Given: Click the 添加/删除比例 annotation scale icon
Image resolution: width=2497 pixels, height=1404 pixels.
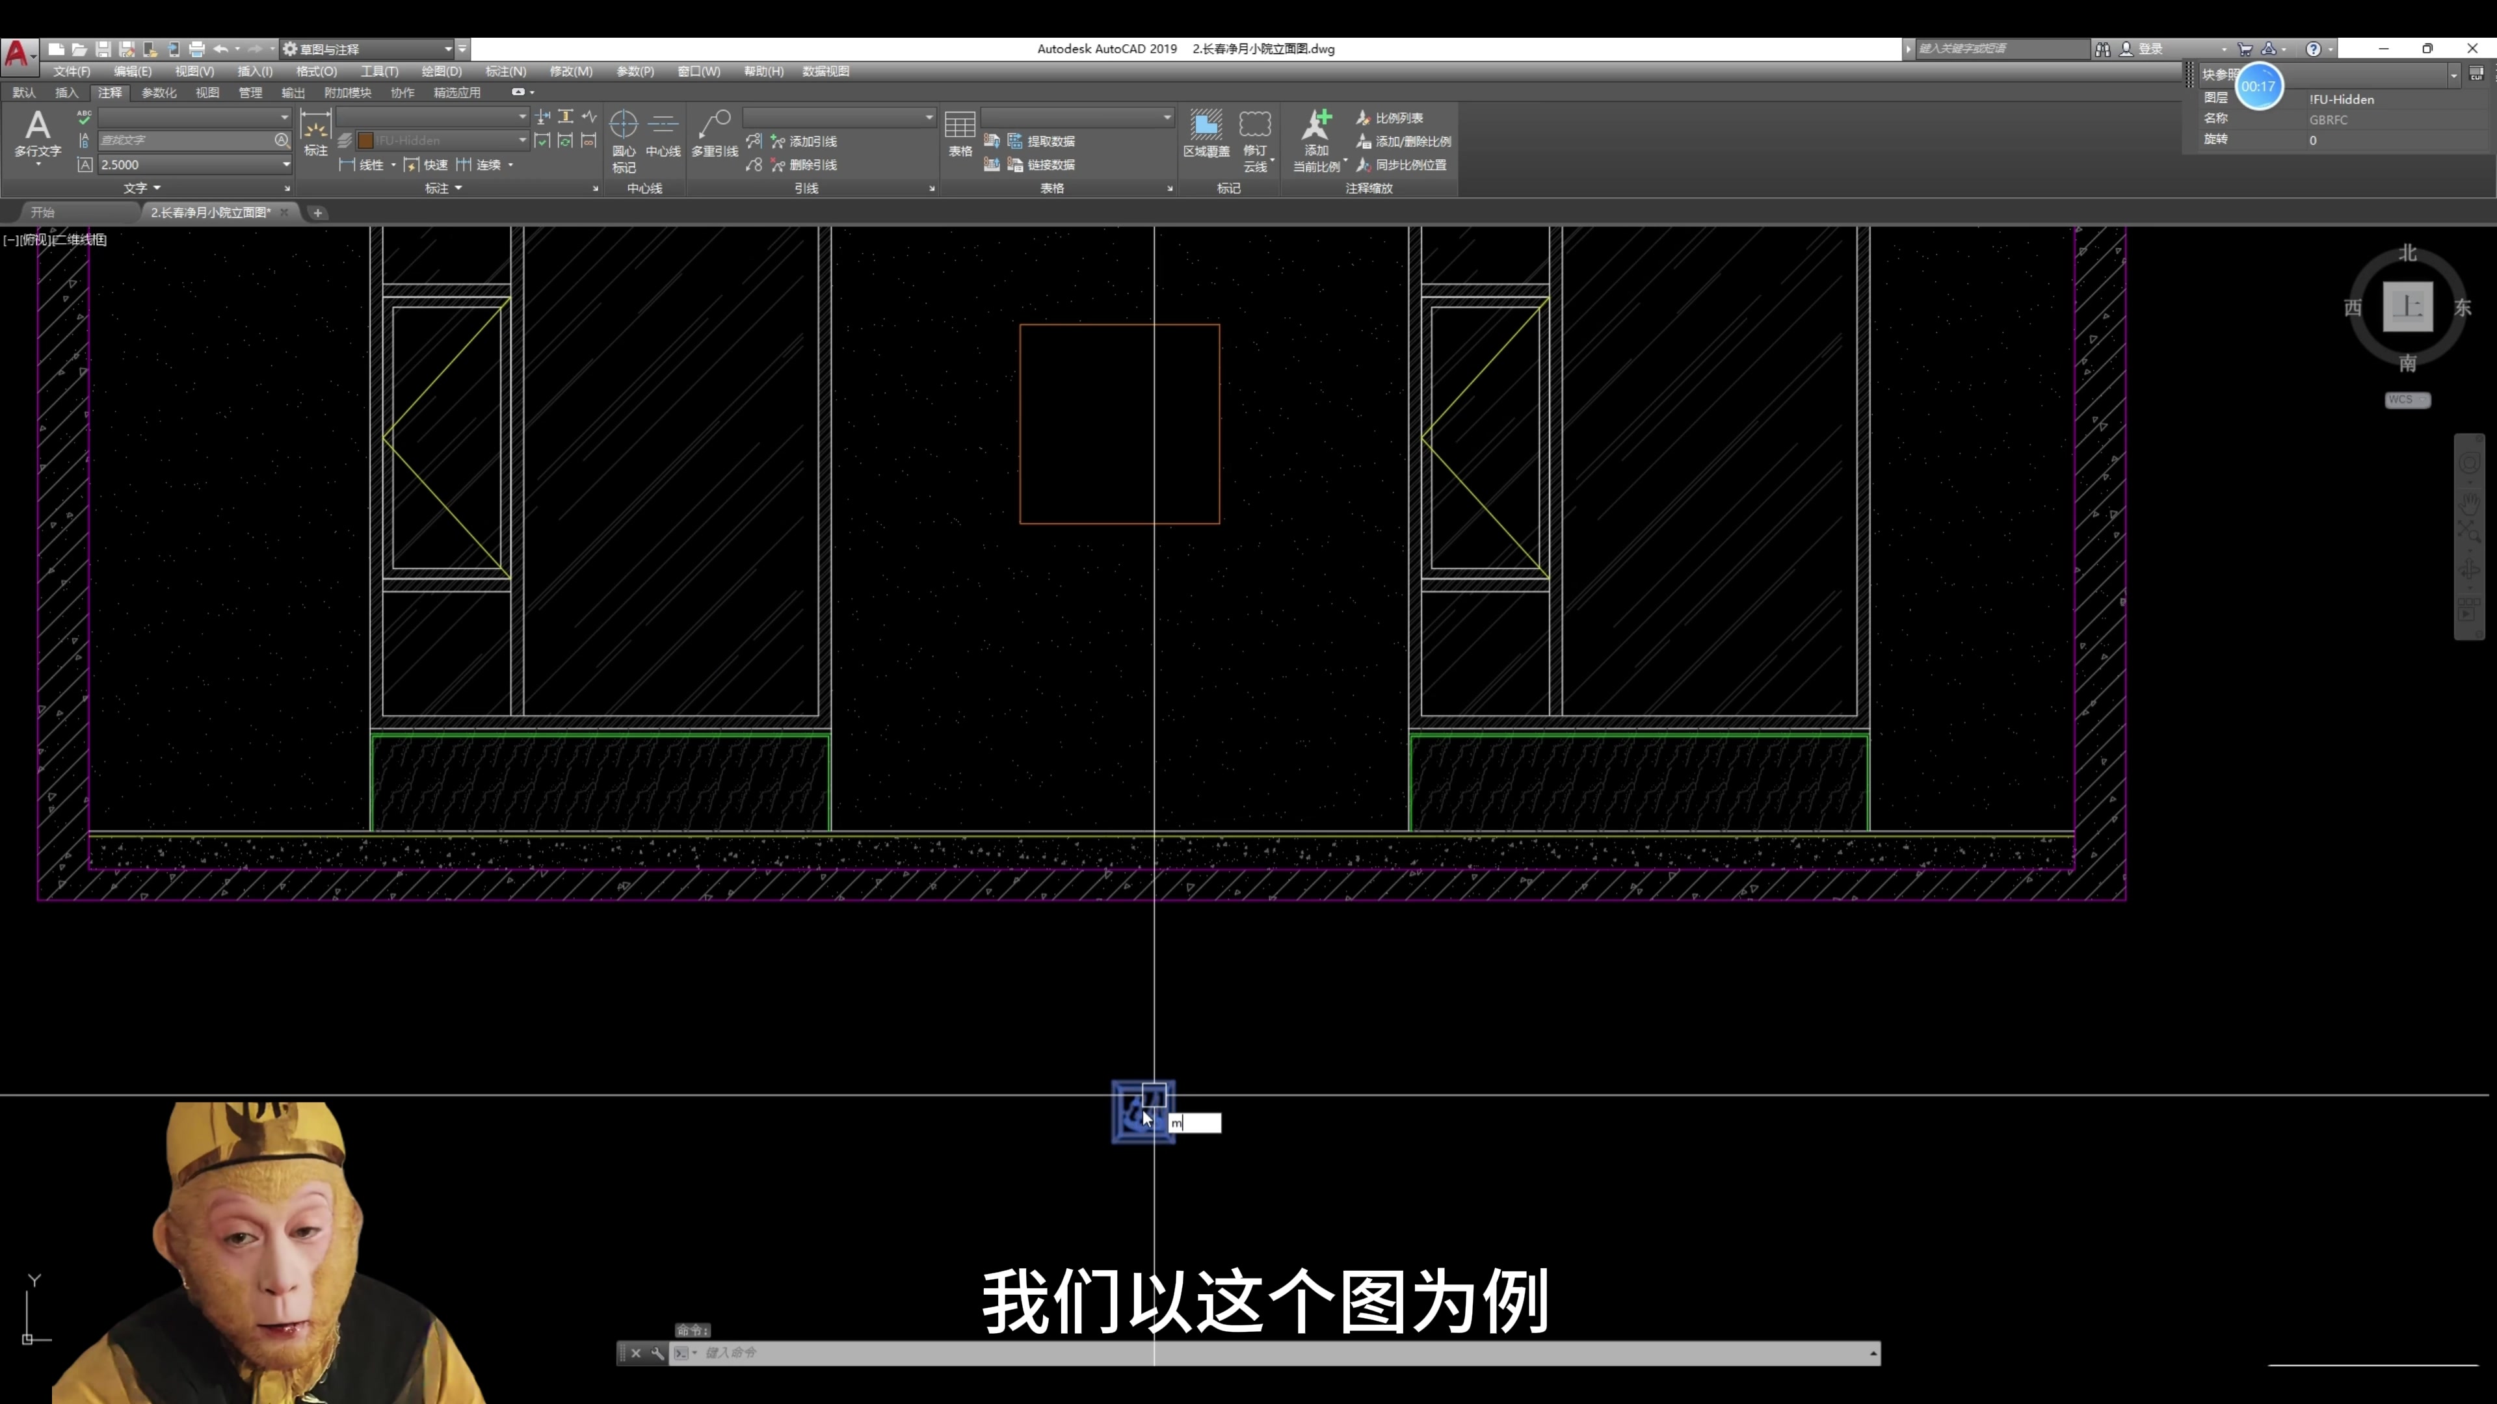Looking at the screenshot, I should pos(1404,140).
